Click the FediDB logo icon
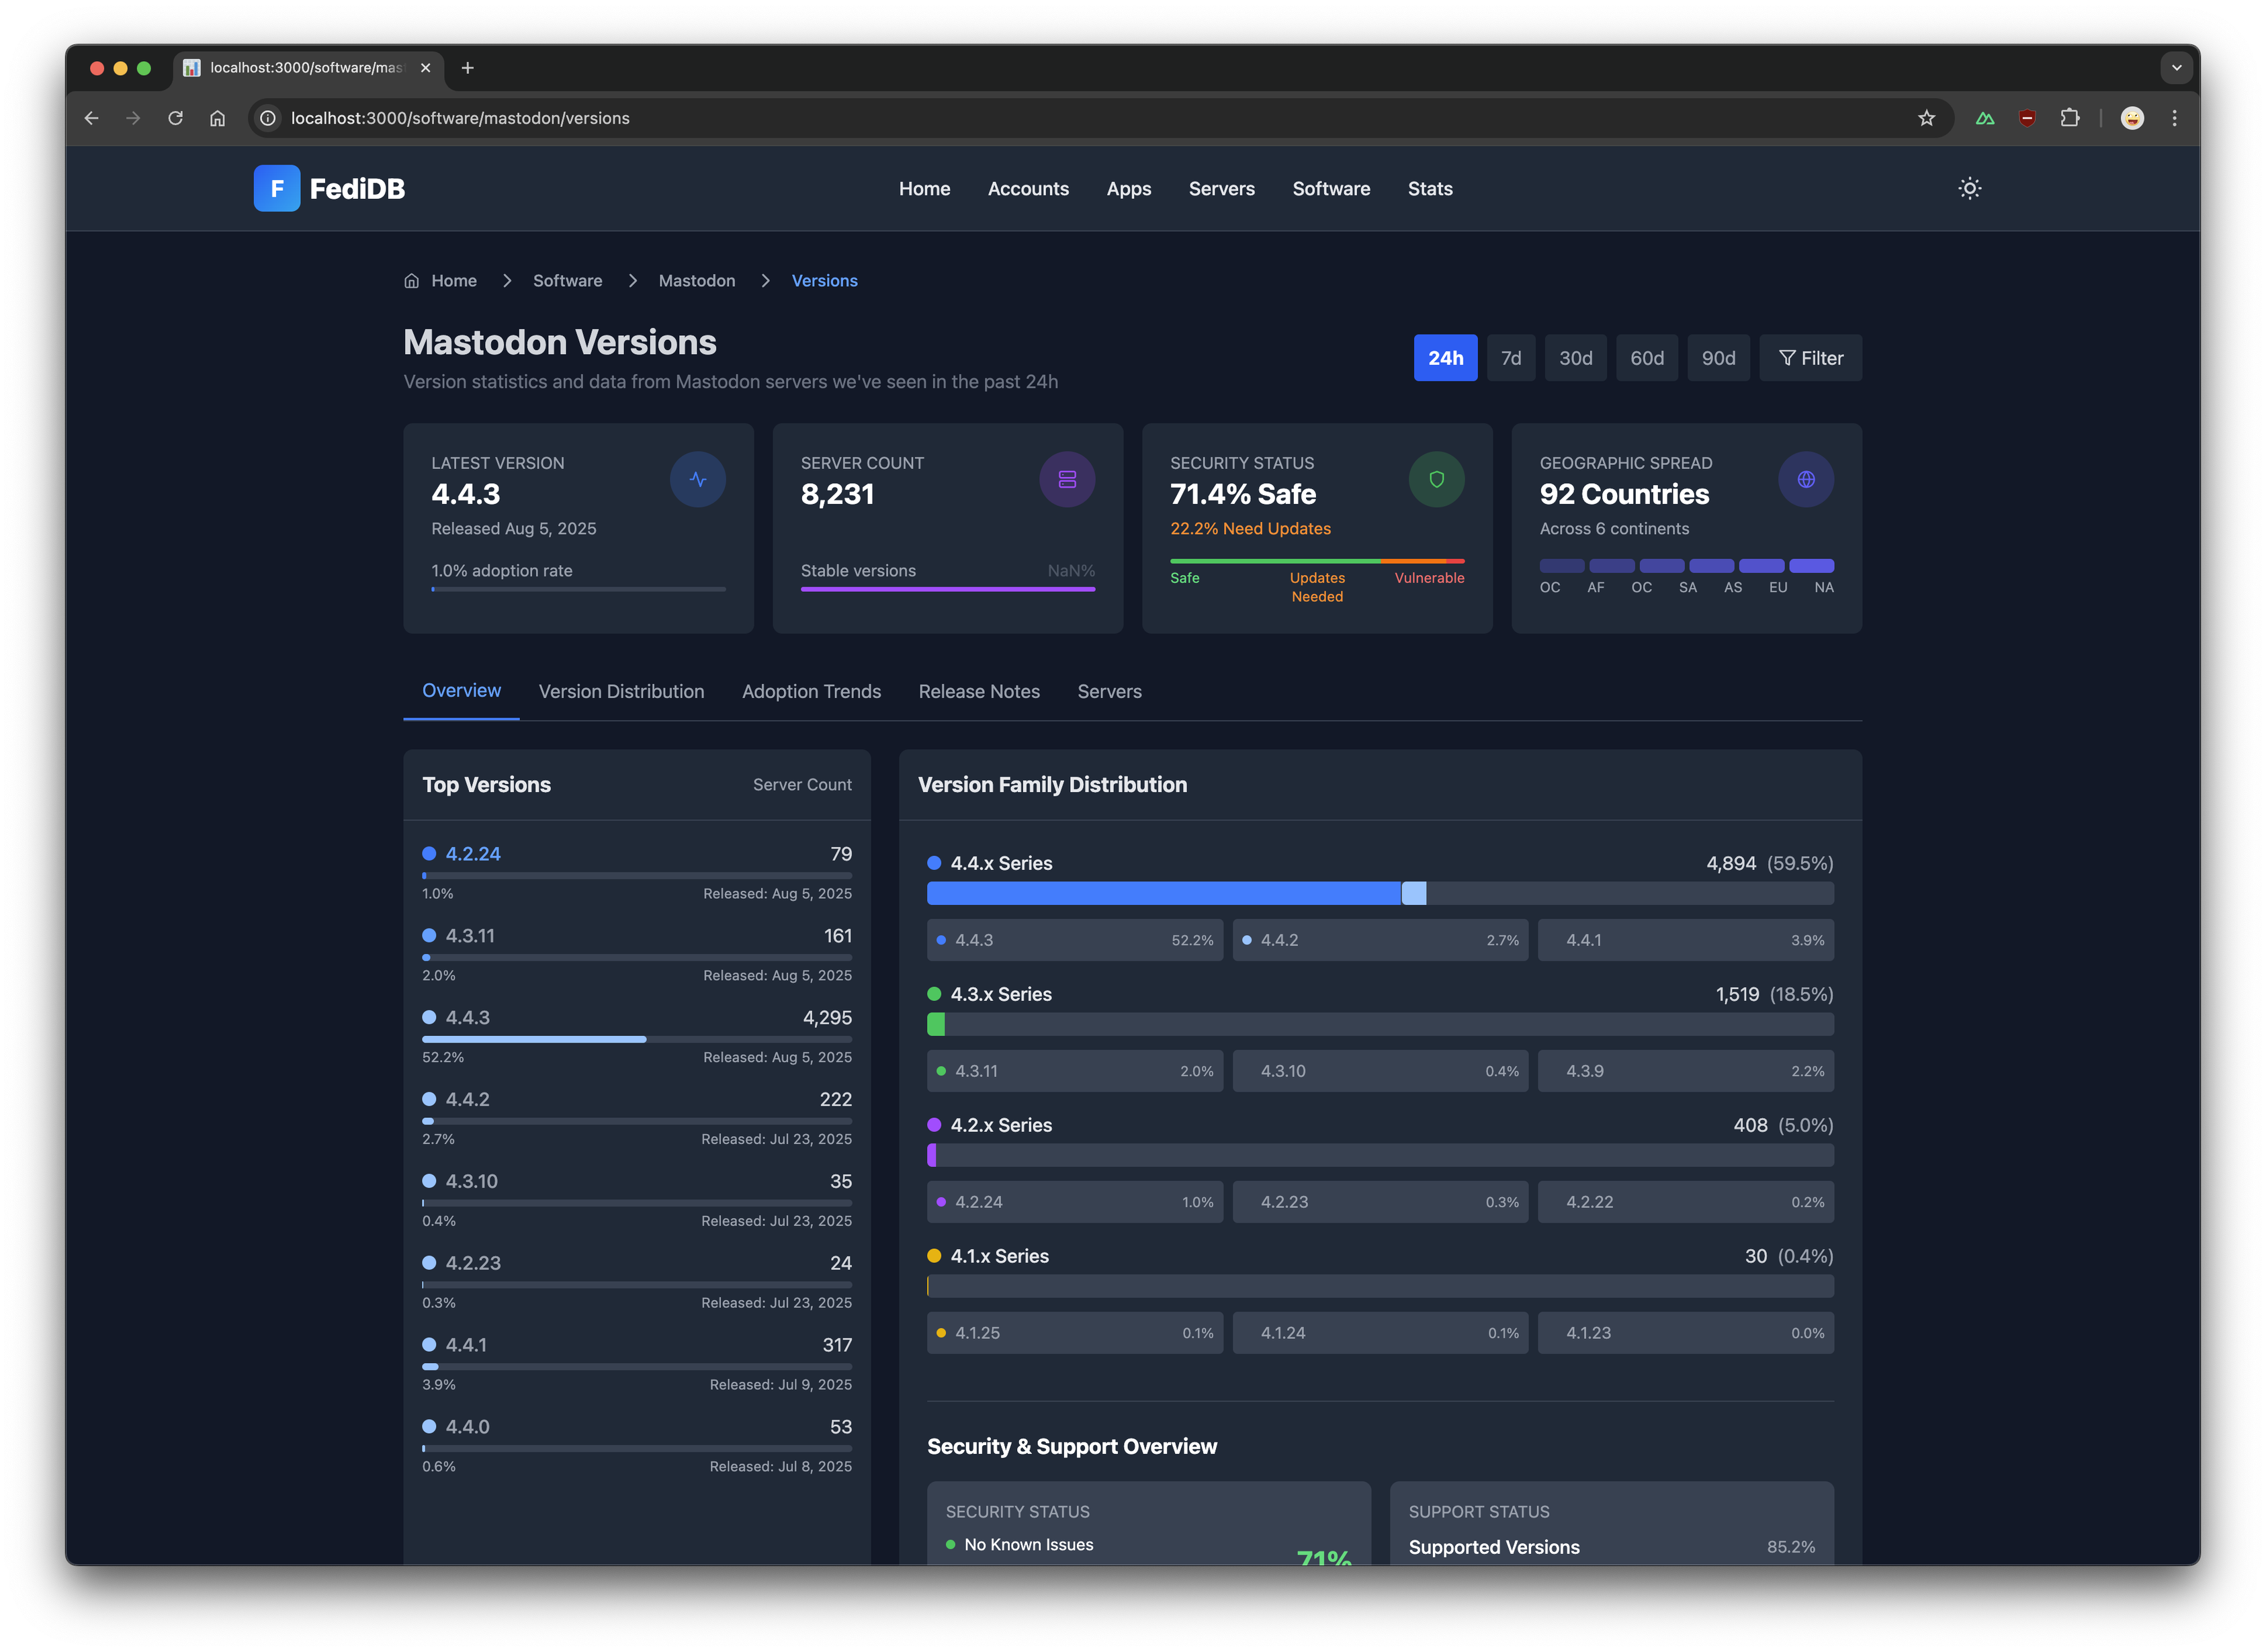 coord(277,188)
